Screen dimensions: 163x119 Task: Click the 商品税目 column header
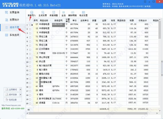click(x=121, y=21)
